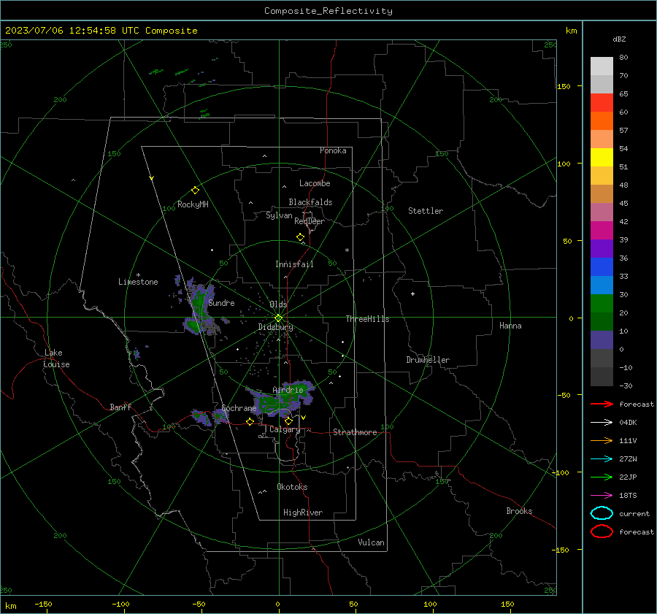Click the Banff town label
This screenshot has width=657, height=614.
click(x=120, y=407)
